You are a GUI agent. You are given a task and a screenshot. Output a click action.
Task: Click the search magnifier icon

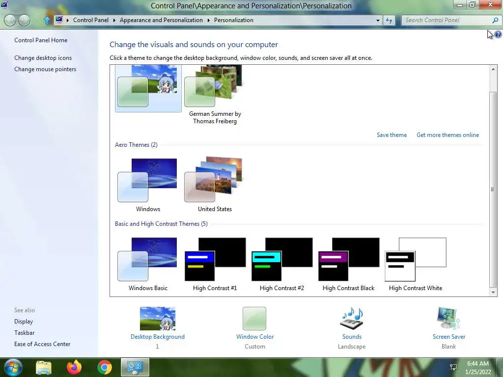click(495, 20)
